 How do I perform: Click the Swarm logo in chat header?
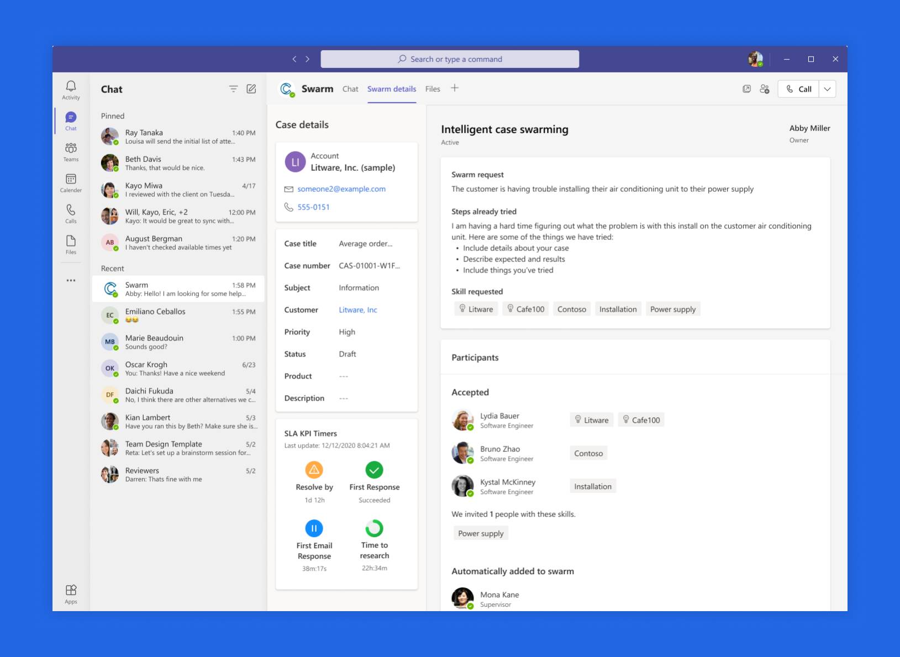click(x=287, y=89)
